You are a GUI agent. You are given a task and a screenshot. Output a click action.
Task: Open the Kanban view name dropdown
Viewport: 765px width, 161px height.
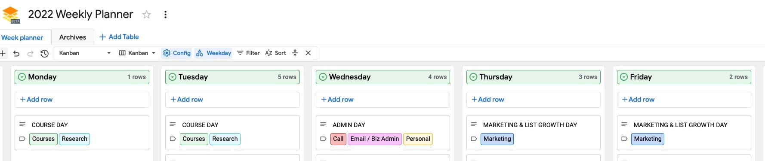pyautogui.click(x=85, y=53)
